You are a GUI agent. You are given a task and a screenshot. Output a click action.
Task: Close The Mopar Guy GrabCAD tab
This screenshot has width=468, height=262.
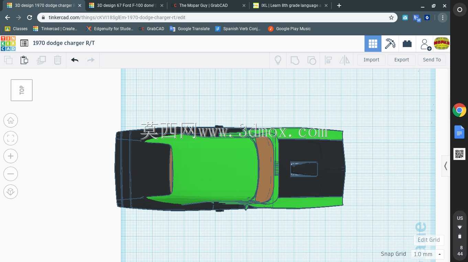pos(244,5)
